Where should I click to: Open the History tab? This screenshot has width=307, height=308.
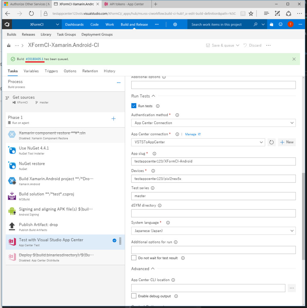pos(110,71)
